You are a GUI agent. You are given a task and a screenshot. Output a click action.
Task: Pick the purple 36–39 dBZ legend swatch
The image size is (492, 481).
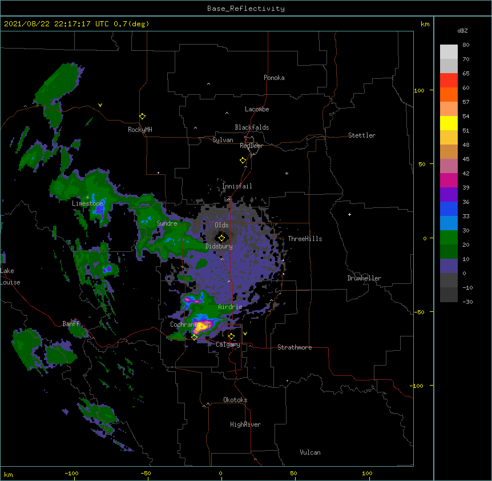pos(449,195)
